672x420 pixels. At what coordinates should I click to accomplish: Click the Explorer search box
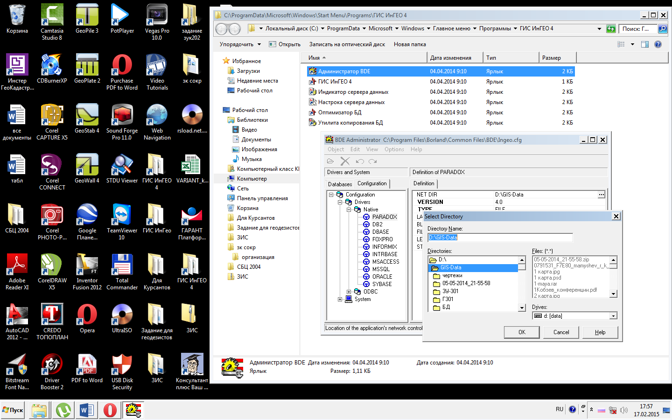click(637, 29)
